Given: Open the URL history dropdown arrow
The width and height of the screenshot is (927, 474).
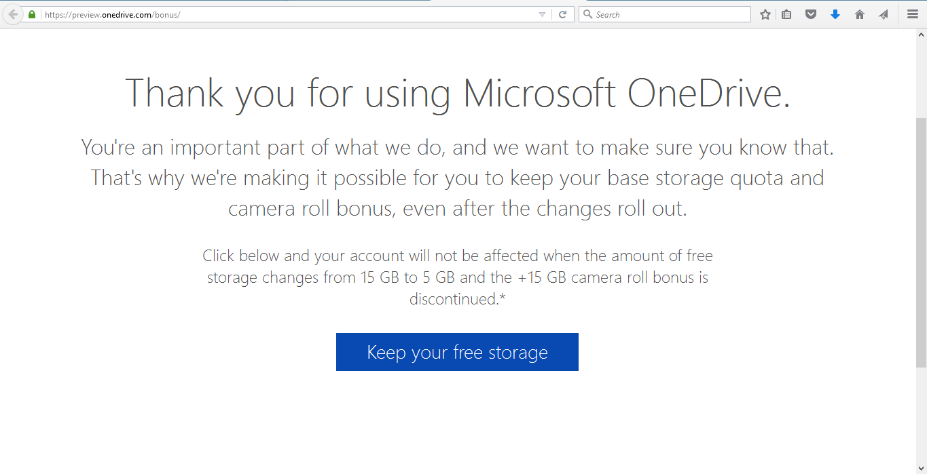Looking at the screenshot, I should pos(542,14).
